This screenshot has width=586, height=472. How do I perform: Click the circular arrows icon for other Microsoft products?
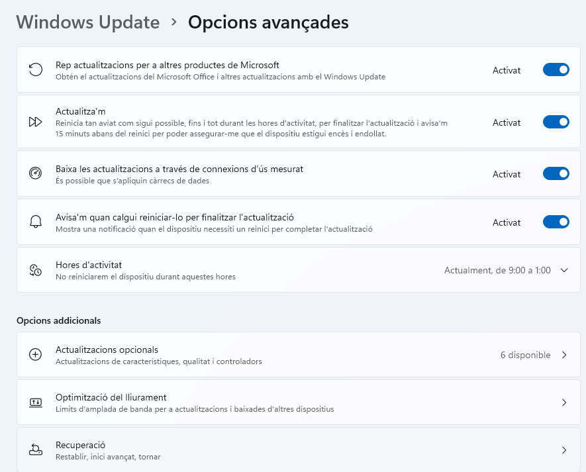(x=36, y=70)
